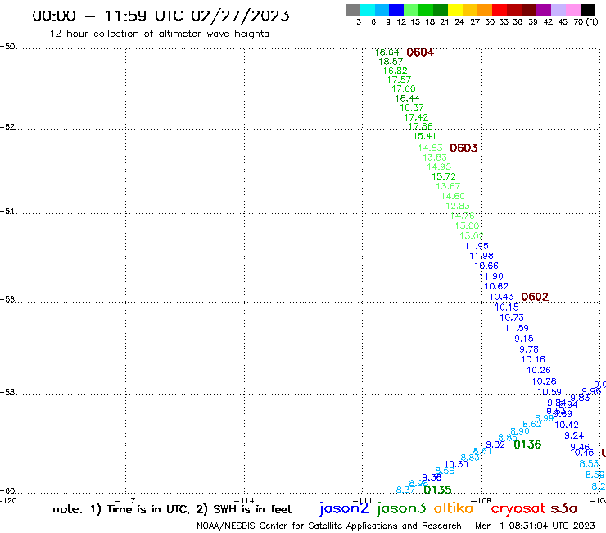Select the light green swatch in the legend
This screenshot has height=533, width=606.
click(x=411, y=10)
